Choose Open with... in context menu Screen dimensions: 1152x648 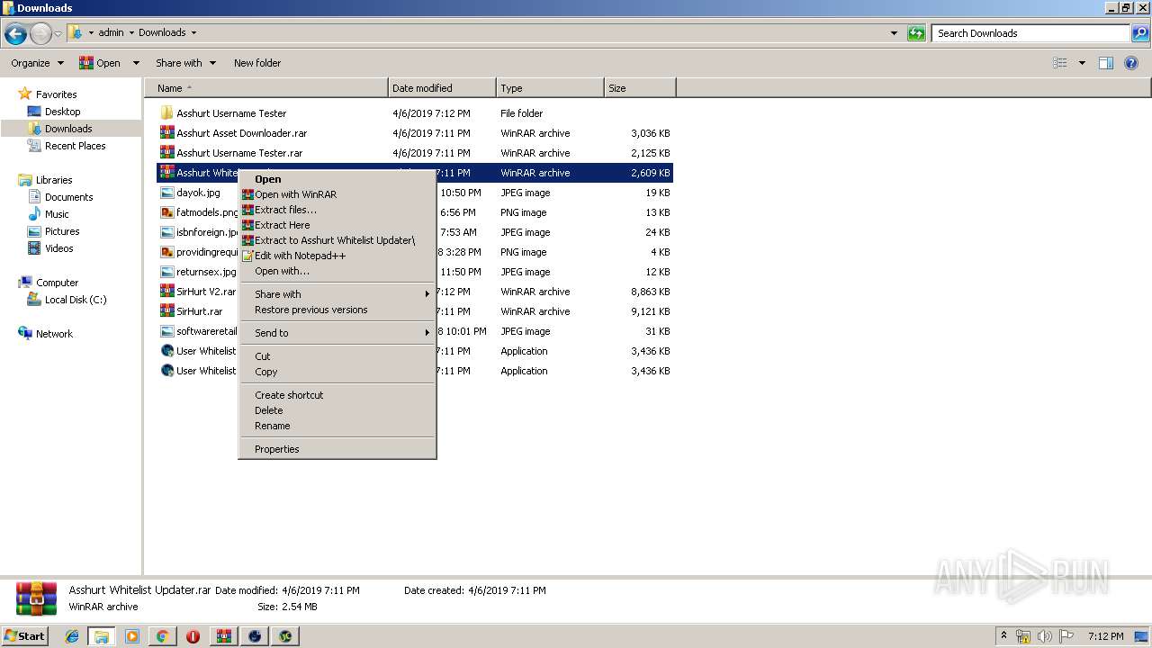tap(337, 271)
